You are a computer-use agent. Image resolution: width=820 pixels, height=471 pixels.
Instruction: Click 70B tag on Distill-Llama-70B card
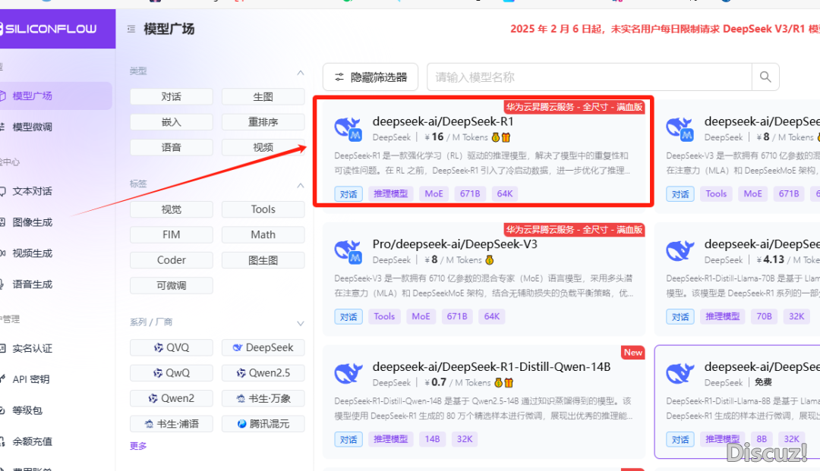pyautogui.click(x=764, y=316)
